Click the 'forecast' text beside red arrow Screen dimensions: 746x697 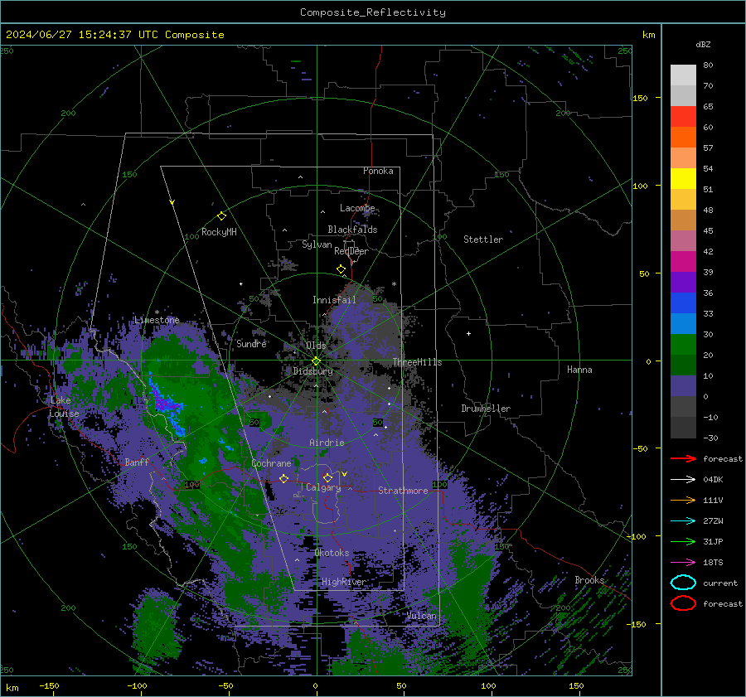(x=723, y=458)
